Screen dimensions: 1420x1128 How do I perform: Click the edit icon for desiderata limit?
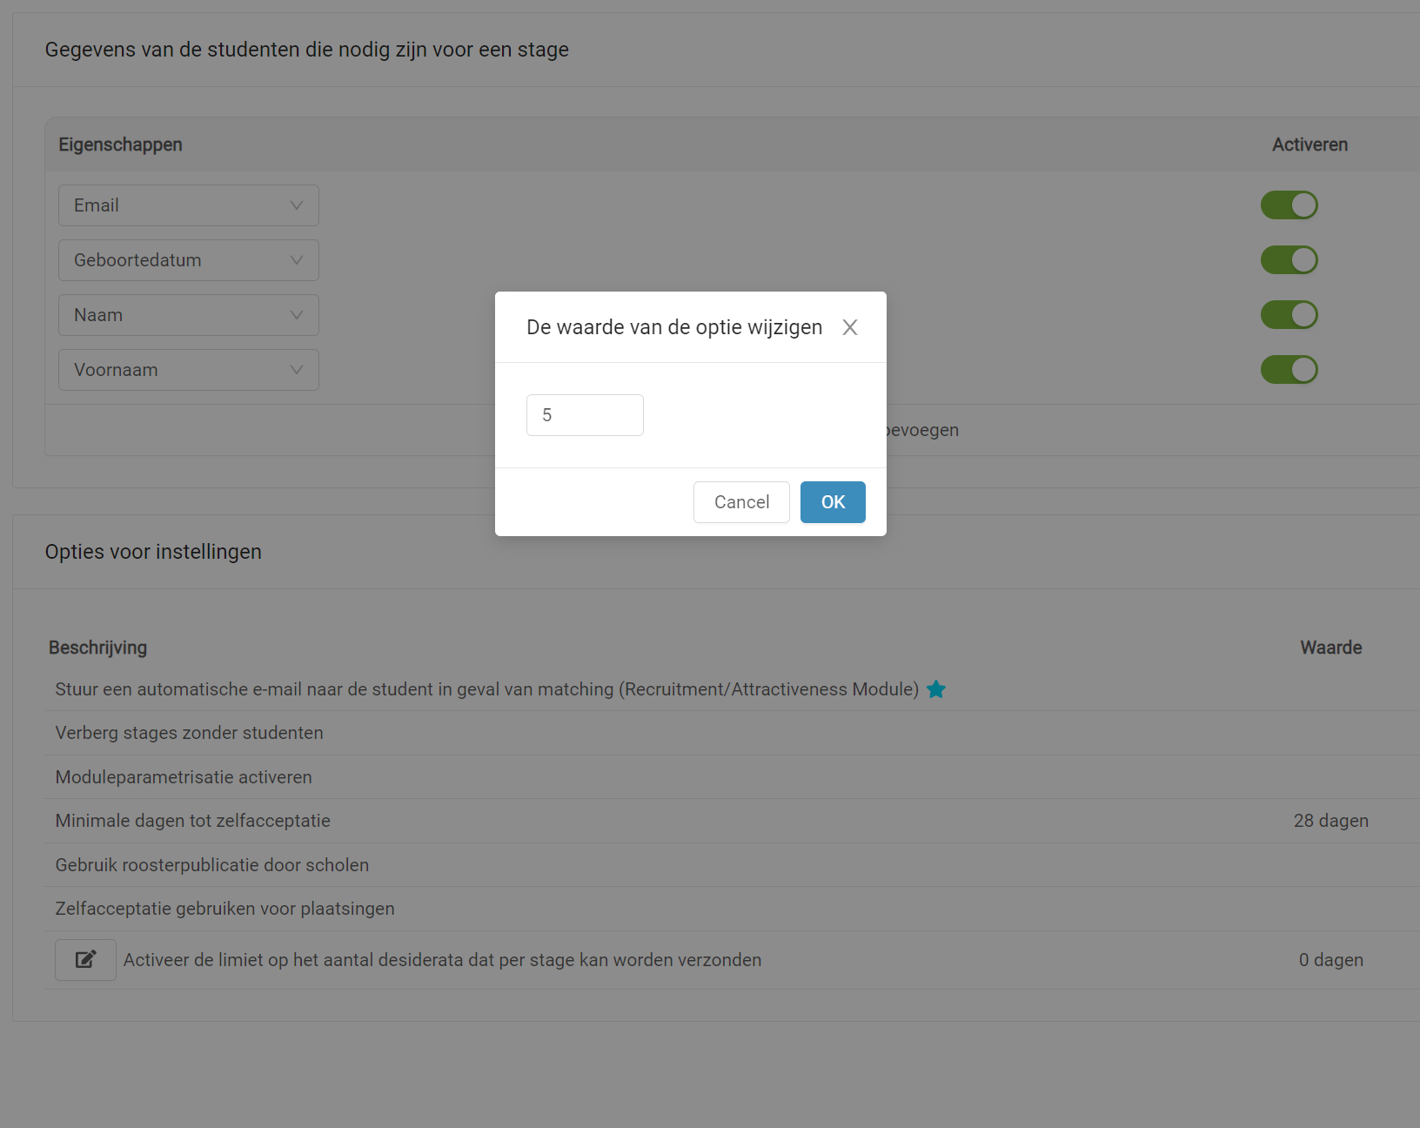pos(85,960)
